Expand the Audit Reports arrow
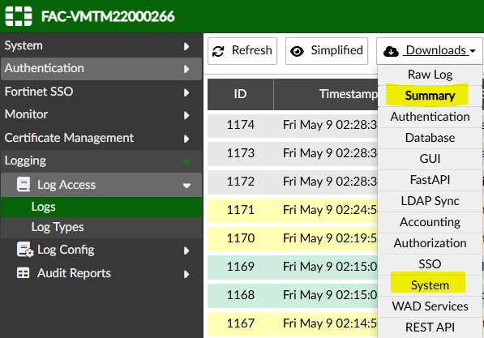 point(186,274)
